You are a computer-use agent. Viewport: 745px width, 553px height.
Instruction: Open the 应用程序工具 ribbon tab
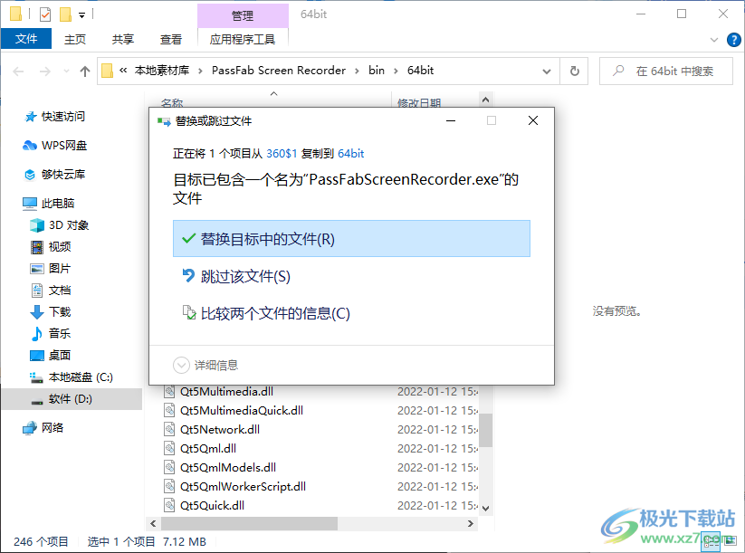243,40
